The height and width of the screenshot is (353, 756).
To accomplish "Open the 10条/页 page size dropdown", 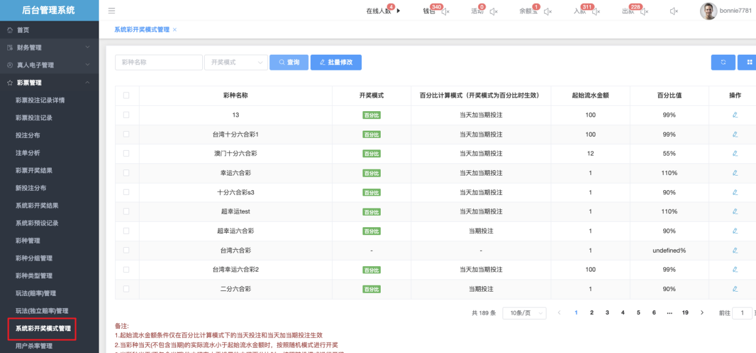I will 524,312.
